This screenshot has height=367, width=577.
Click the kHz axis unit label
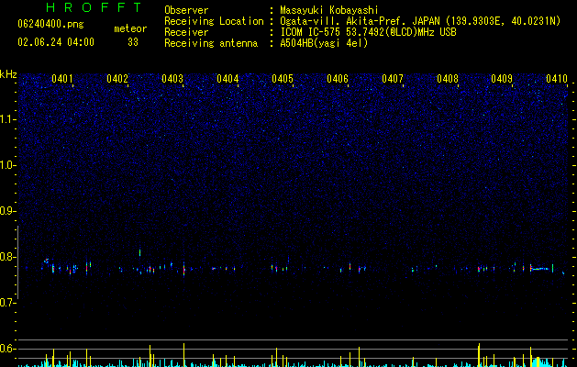coord(8,74)
